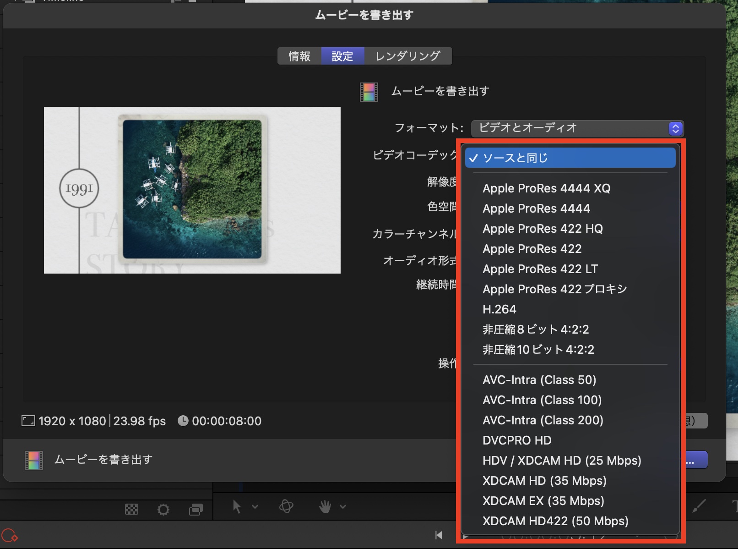Image resolution: width=738 pixels, height=549 pixels.
Task: Expand the Pan tool options chevron
Action: click(x=343, y=507)
